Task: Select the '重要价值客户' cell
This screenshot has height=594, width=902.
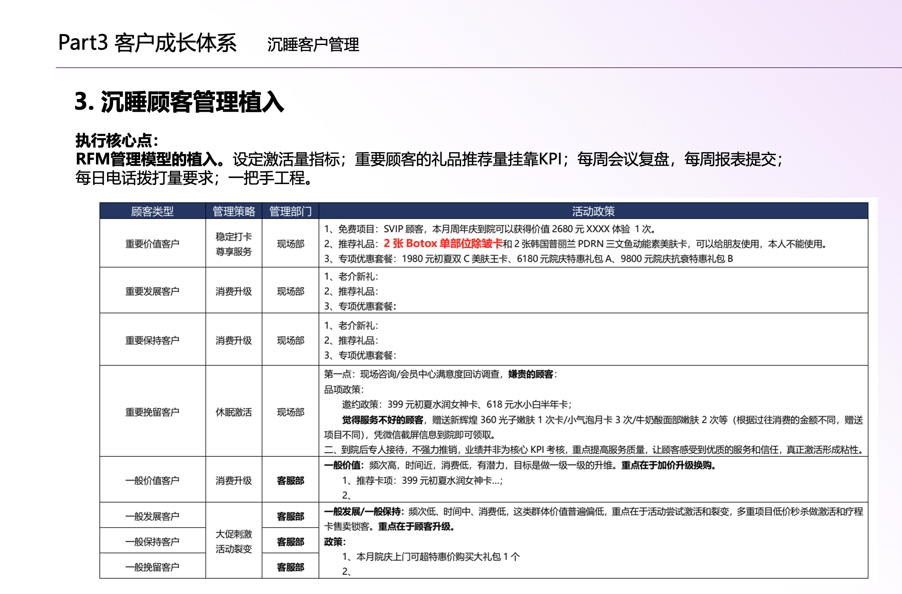Action: click(x=152, y=244)
